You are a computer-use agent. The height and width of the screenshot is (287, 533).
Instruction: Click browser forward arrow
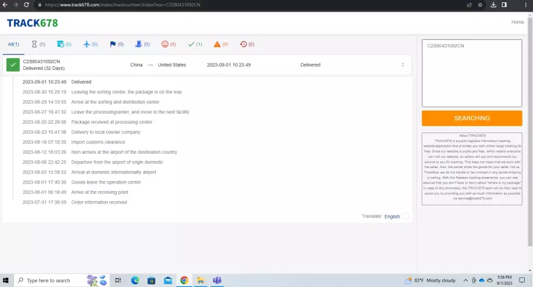pyautogui.click(x=15, y=5)
